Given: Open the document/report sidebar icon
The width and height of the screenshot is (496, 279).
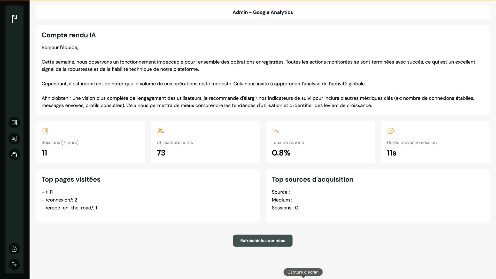Looking at the screenshot, I should point(14,139).
